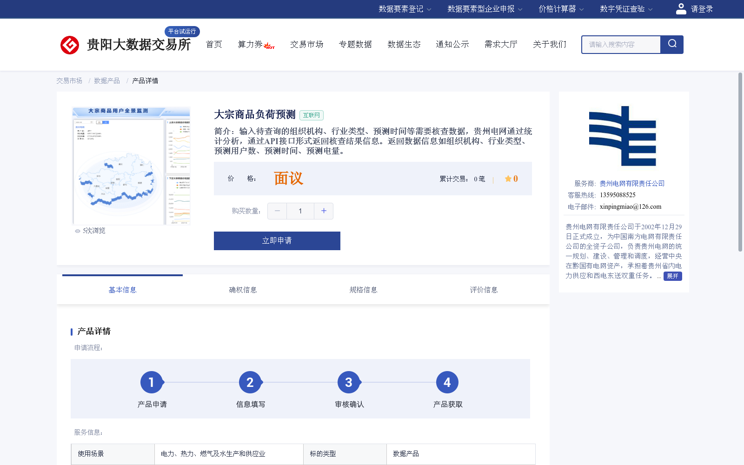Switch to the 评价信息 tab
The height and width of the screenshot is (465, 744).
coord(484,290)
